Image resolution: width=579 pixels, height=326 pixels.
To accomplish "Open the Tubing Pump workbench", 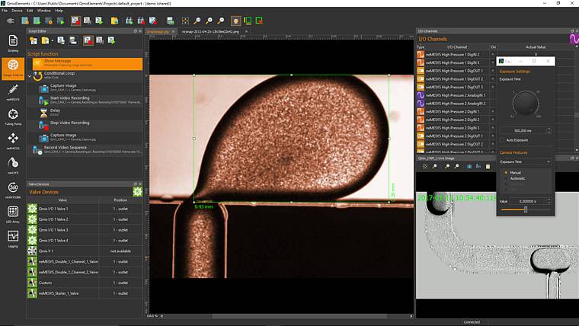I will 13,117.
